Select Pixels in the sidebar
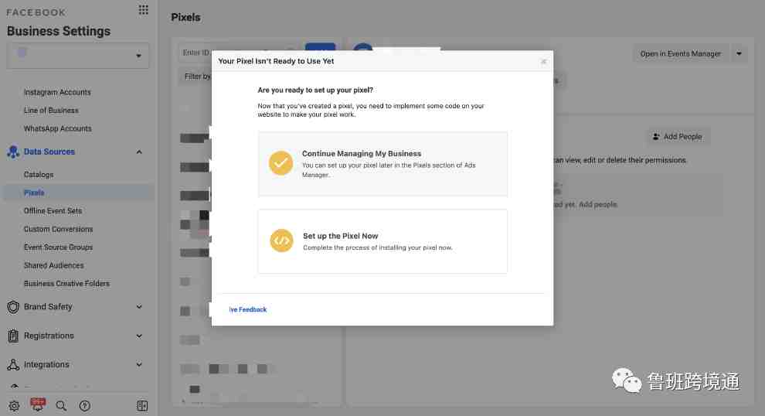 point(78,193)
